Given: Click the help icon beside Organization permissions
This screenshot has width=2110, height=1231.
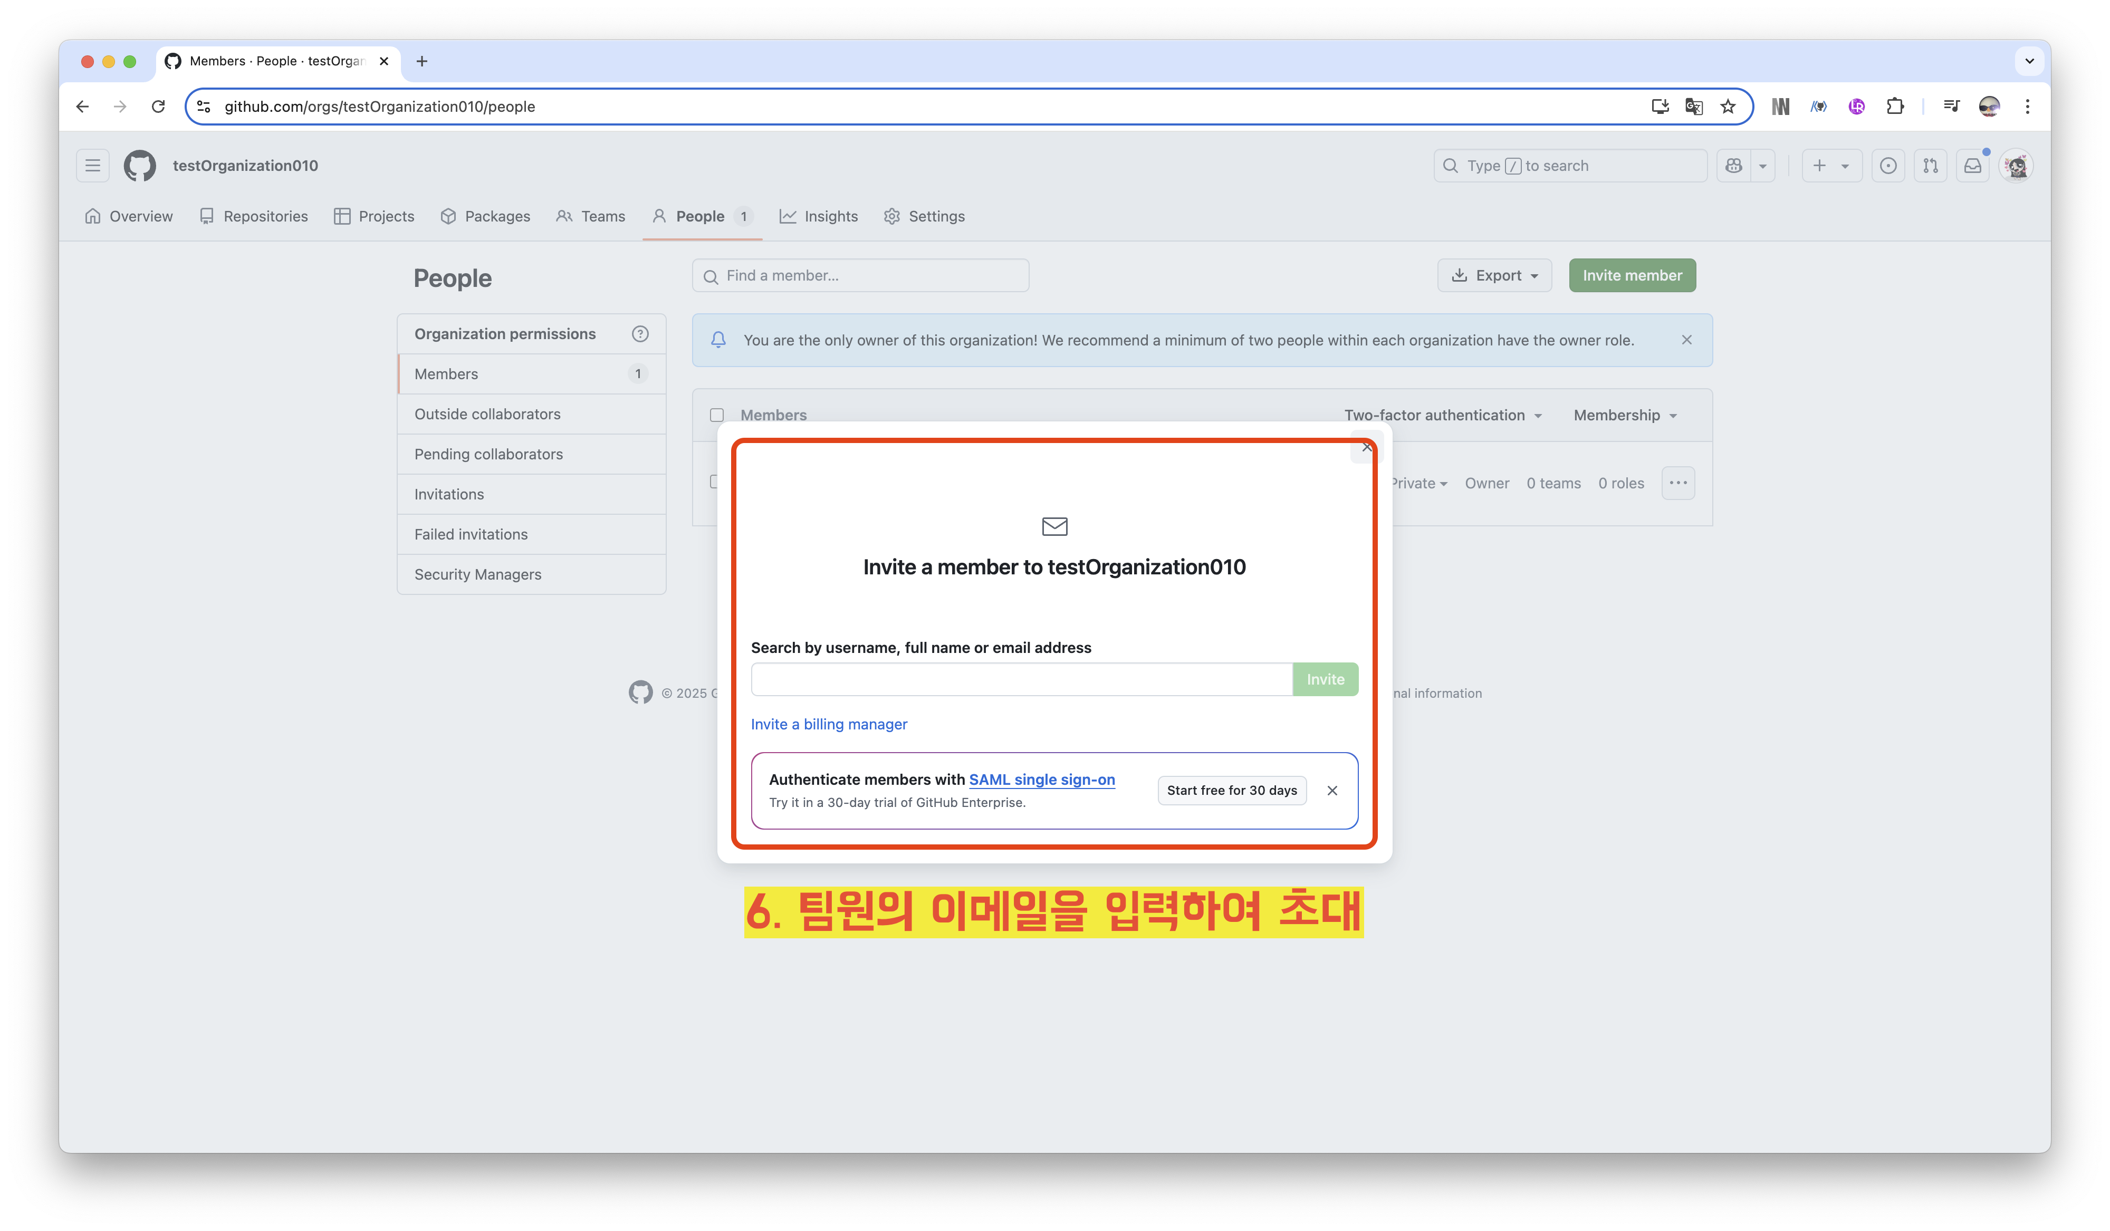Looking at the screenshot, I should (x=640, y=334).
